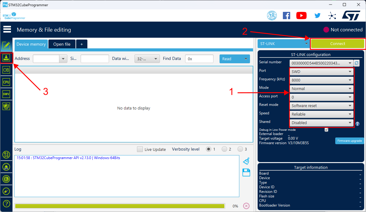
Task: Clear the log with the broom icon
Action: tap(246, 161)
